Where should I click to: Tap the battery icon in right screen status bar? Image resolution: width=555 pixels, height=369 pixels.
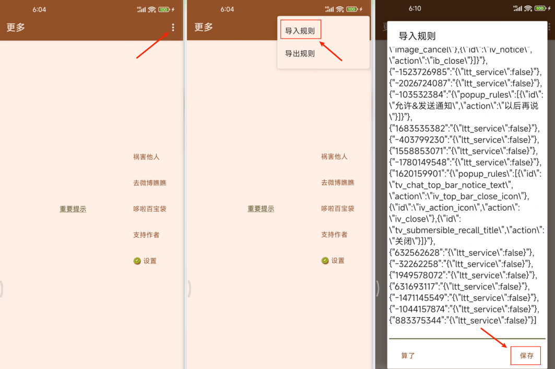pyautogui.click(x=541, y=9)
